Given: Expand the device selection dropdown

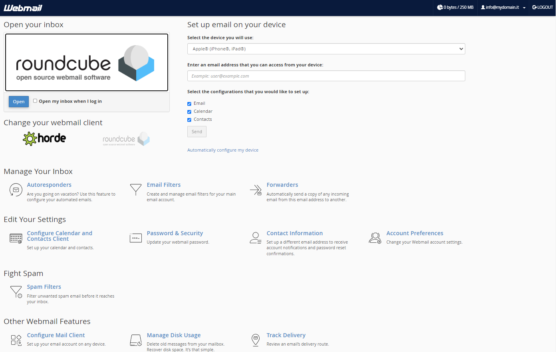Looking at the screenshot, I should tap(326, 49).
